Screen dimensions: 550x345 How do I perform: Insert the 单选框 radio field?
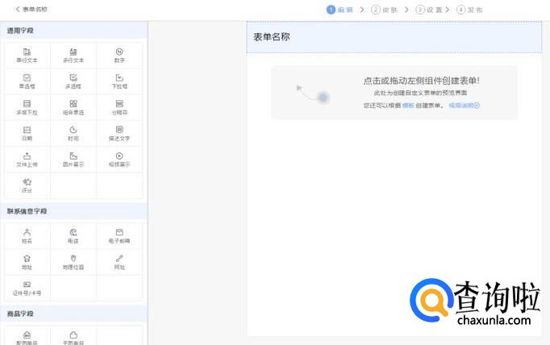tap(27, 81)
